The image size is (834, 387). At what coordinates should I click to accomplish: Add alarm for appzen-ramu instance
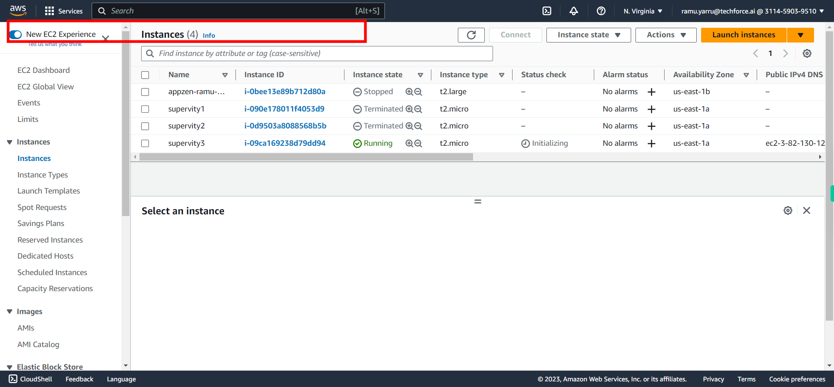tap(652, 92)
